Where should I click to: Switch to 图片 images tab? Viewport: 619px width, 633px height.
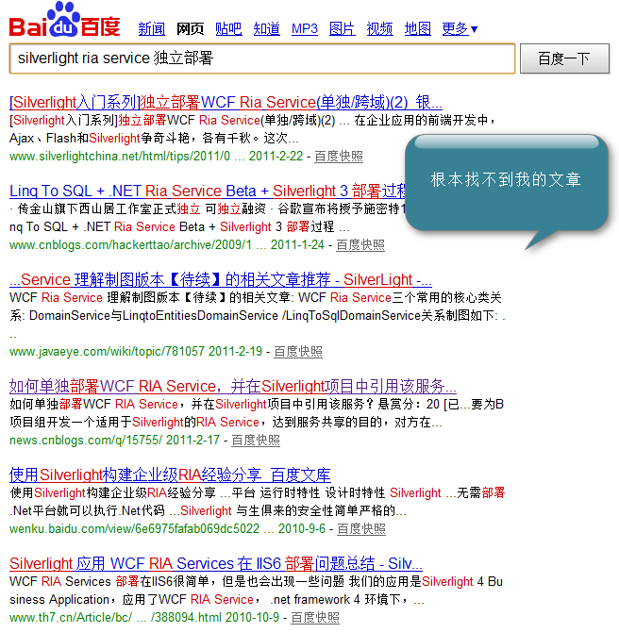pos(342,29)
